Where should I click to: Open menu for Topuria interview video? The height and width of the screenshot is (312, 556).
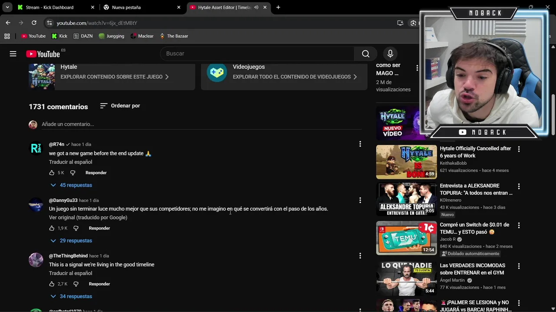point(519,186)
